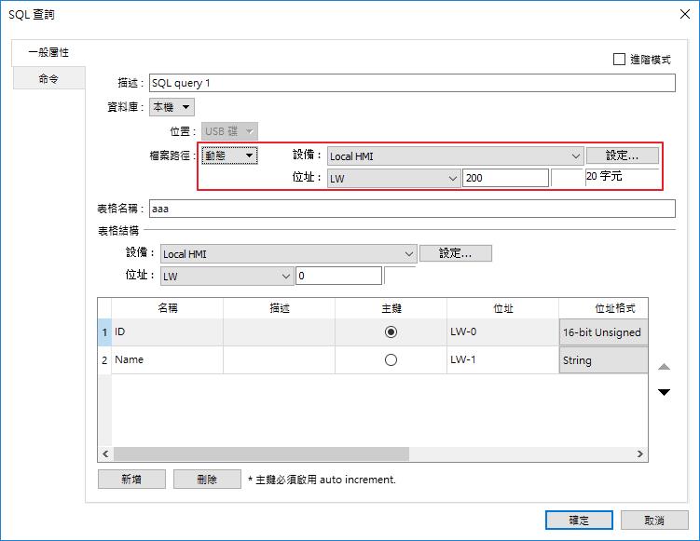Click the 取消 button
700x541 pixels.
[x=654, y=521]
